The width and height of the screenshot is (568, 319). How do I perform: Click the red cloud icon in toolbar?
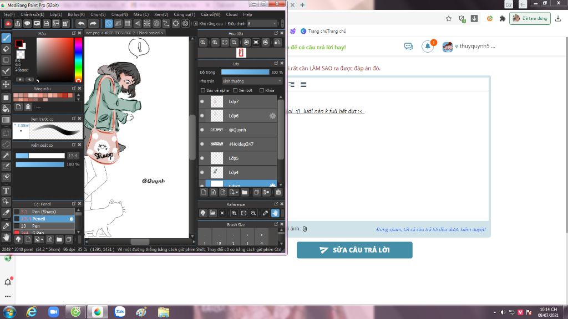coord(8,23)
